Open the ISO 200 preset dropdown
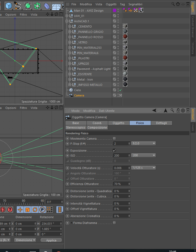This screenshot has width=196, height=252. (144, 155)
